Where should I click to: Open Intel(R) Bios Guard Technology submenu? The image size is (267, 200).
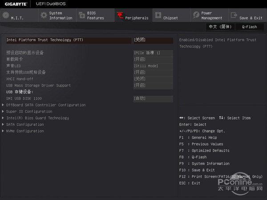tap(37, 118)
